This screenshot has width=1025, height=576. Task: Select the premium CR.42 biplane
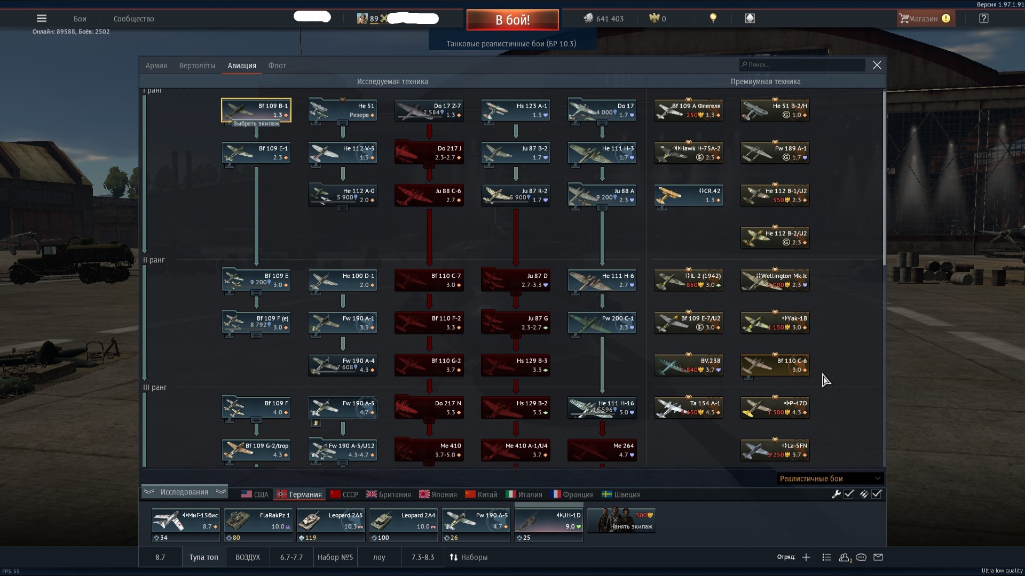point(689,195)
